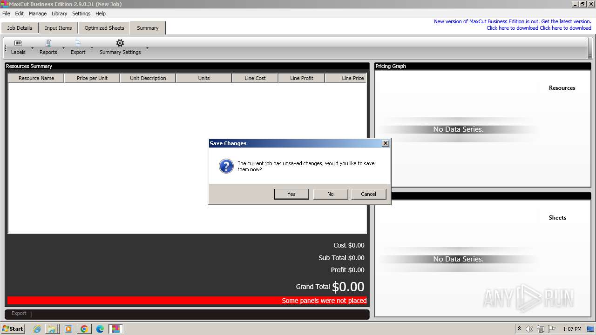The width and height of the screenshot is (596, 335).
Task: Open the Reports toolbar icon
Action: 48,43
